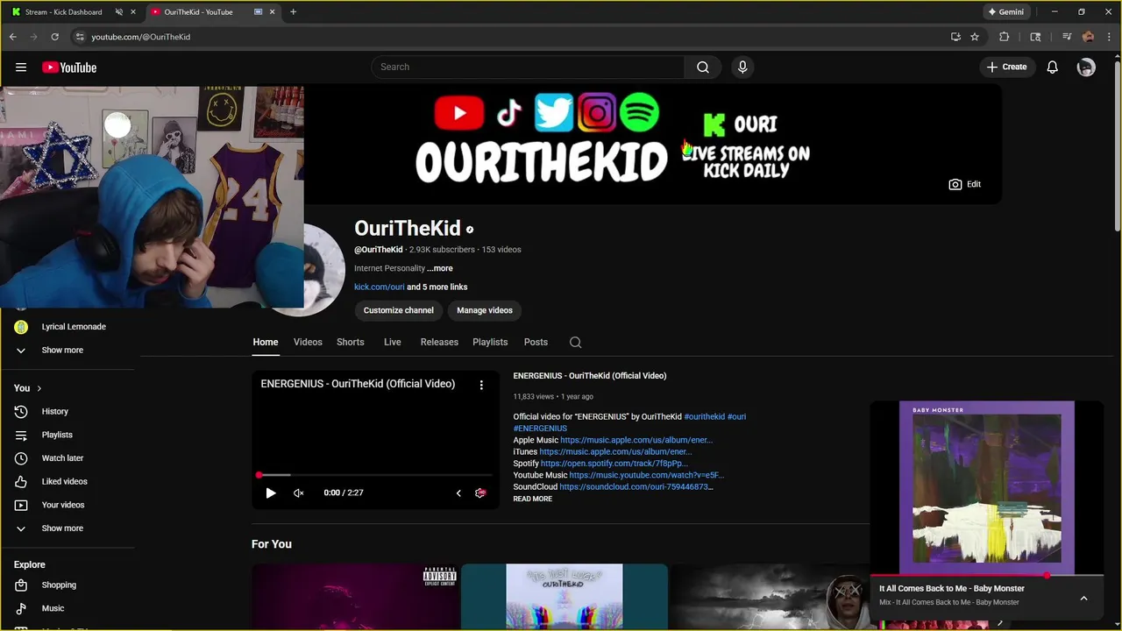Screen dimensions: 1122x631
Task: Open the Playlists tab
Action: [x=490, y=342]
